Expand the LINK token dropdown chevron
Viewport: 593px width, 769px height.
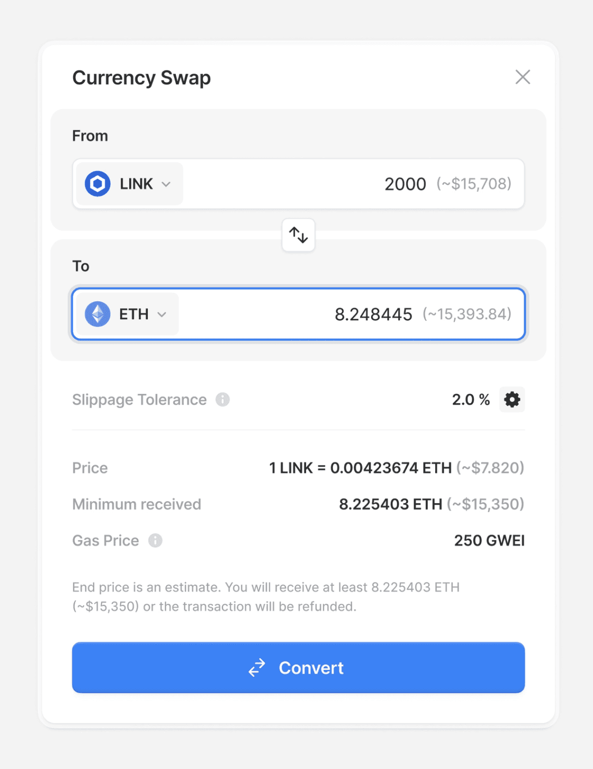[166, 184]
